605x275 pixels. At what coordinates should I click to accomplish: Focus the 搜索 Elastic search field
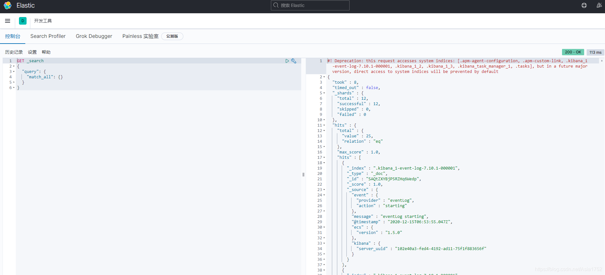point(310,5)
